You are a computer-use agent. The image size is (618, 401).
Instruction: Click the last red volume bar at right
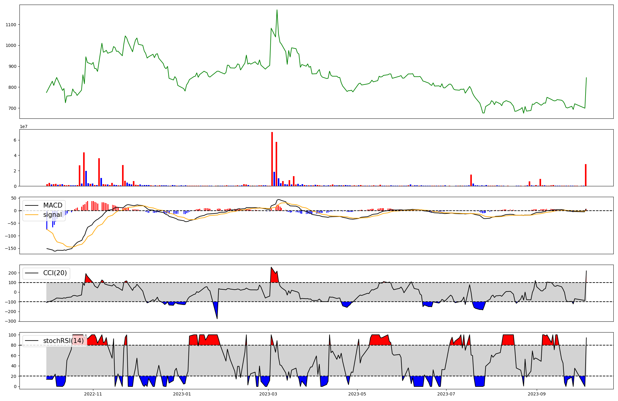click(586, 175)
